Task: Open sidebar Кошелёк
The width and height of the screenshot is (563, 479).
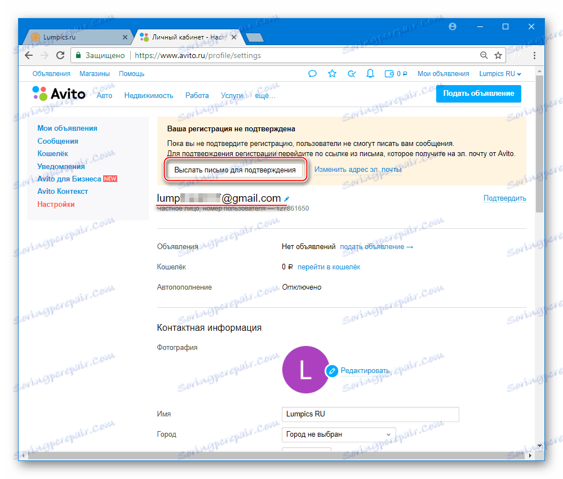Action: point(53,154)
